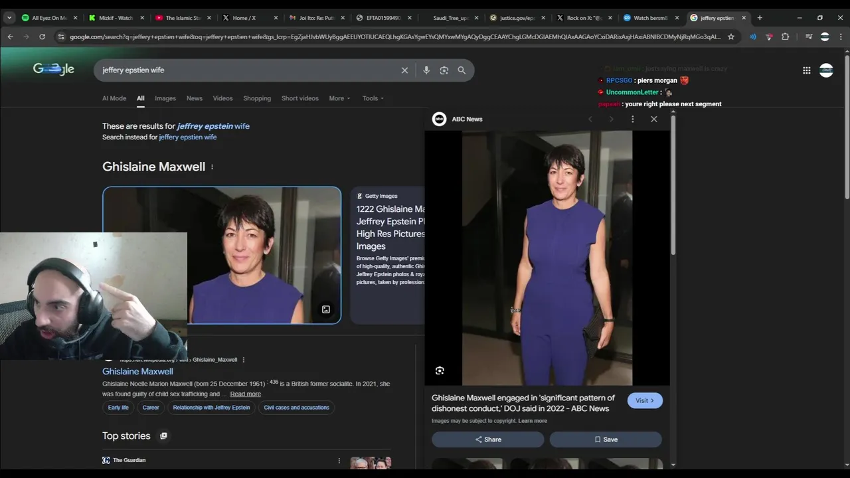Open the Google account avatar menu
The image size is (850, 478).
pyautogui.click(x=826, y=70)
